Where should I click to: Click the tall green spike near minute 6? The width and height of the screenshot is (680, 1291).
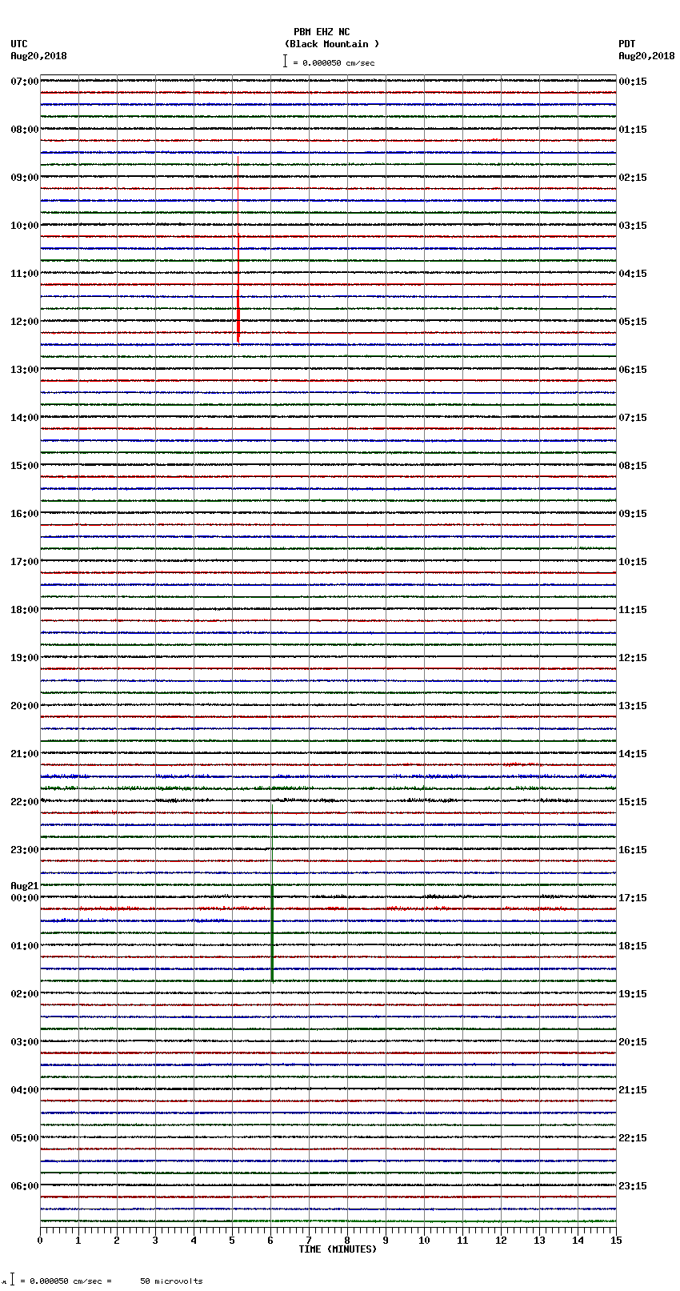(x=272, y=892)
